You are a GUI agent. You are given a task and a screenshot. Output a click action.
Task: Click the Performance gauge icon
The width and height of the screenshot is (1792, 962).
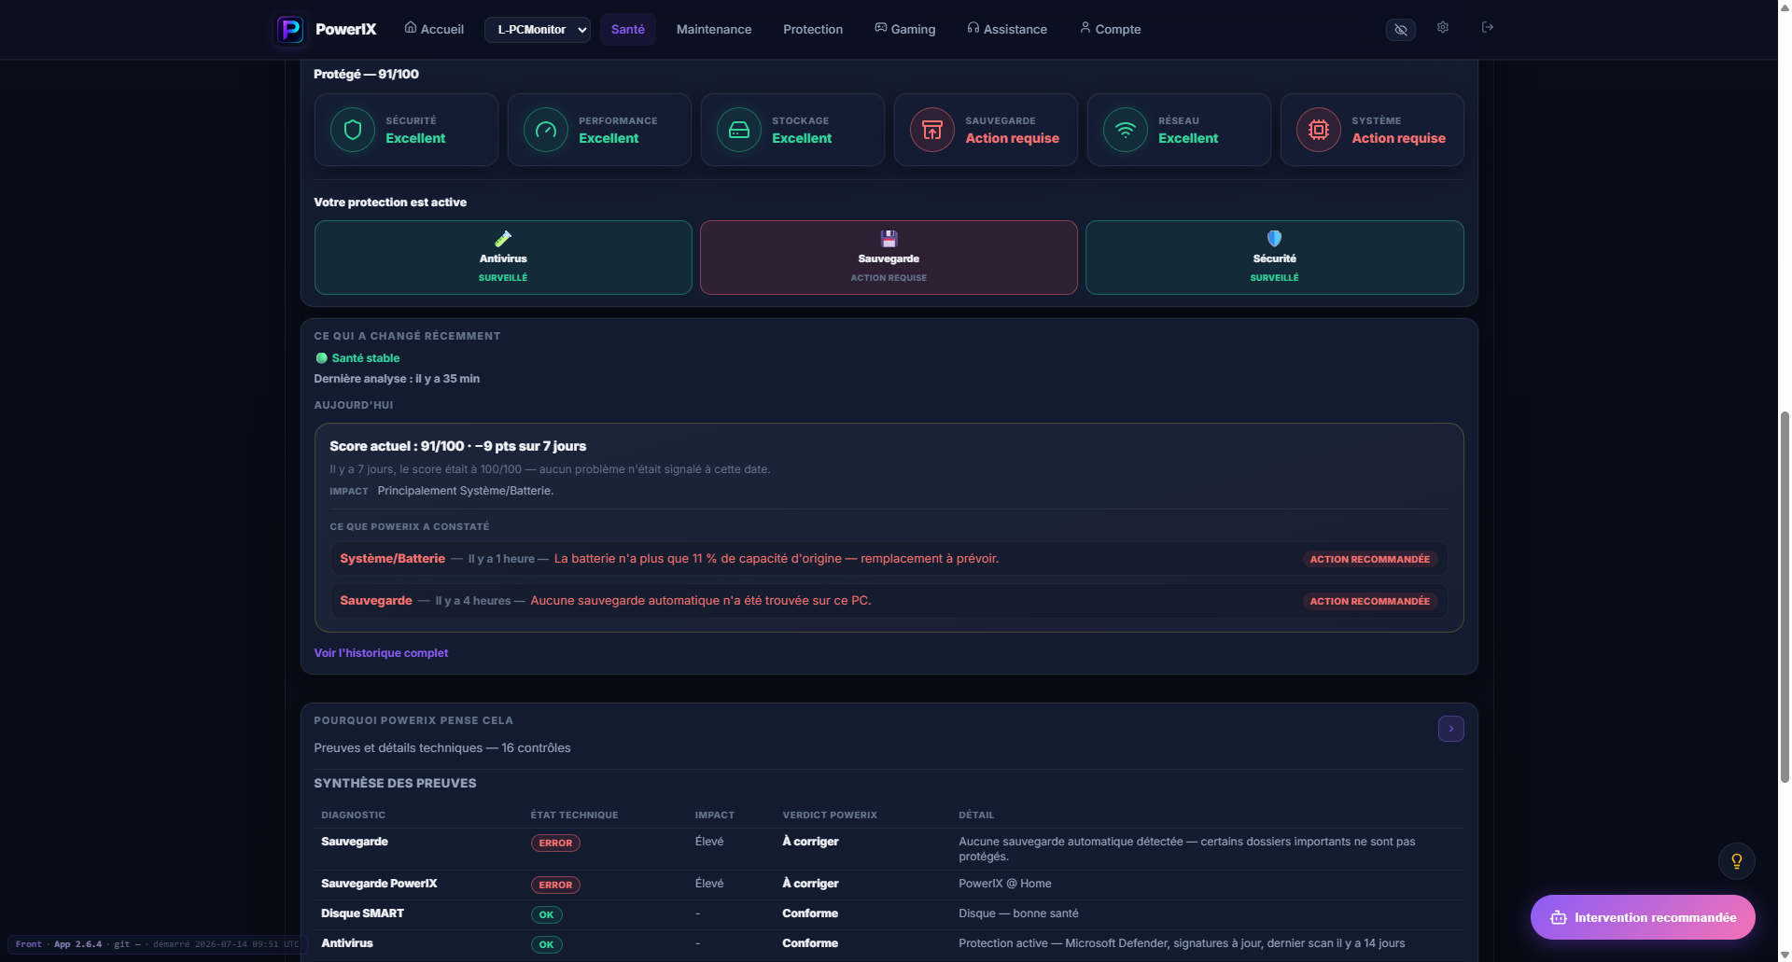point(546,130)
